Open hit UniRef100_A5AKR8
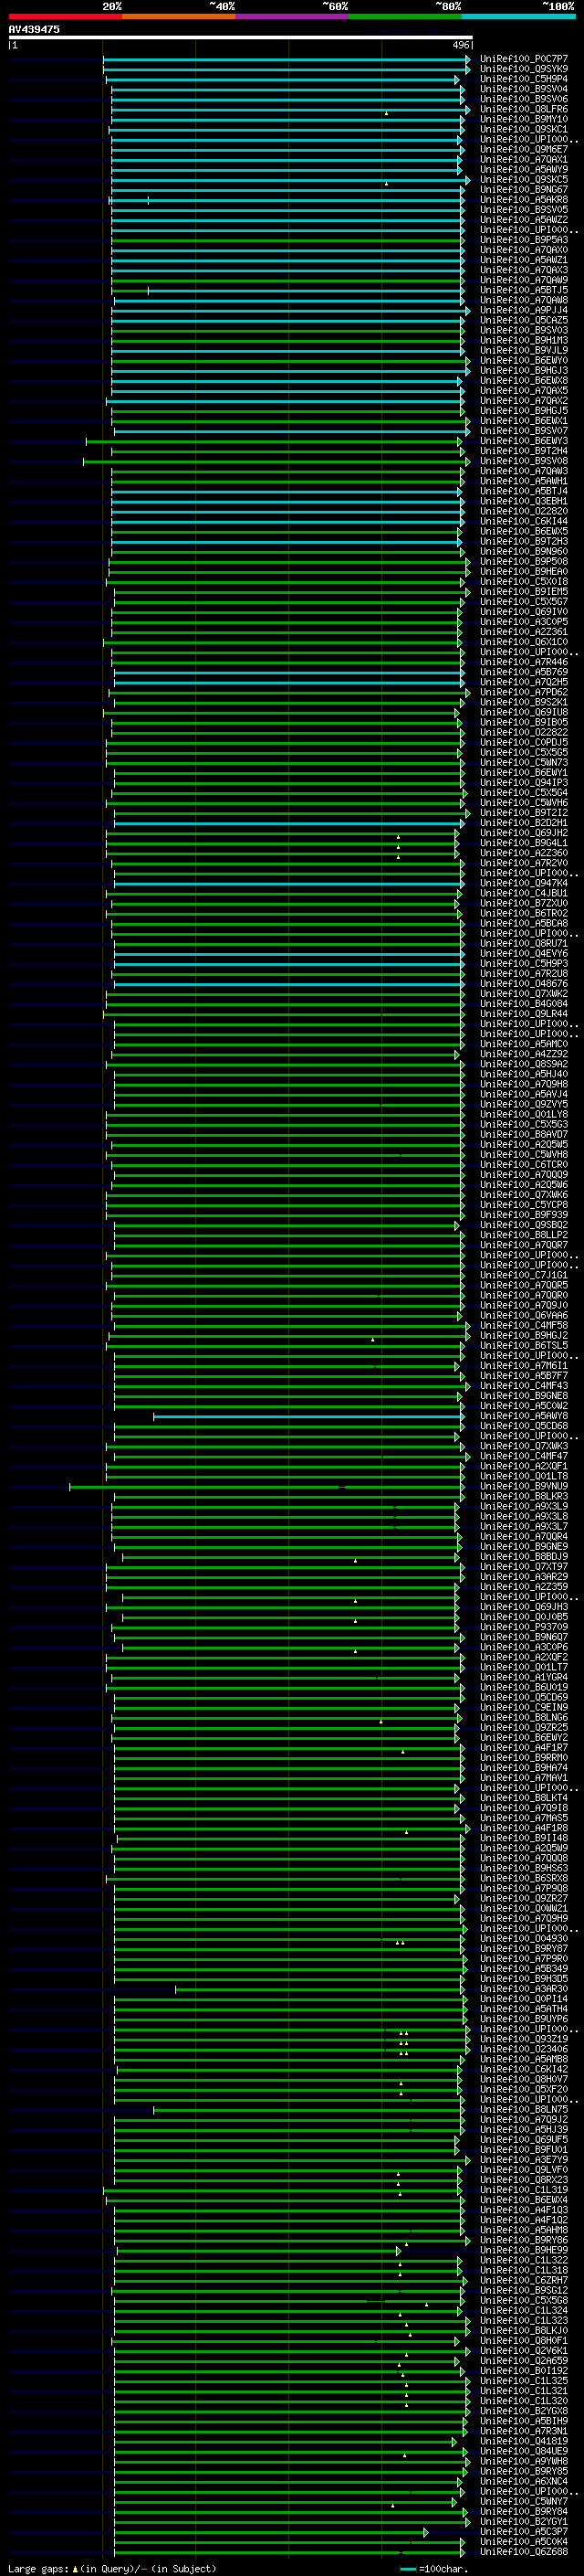Screen dimensions: 584x2576 [524, 200]
